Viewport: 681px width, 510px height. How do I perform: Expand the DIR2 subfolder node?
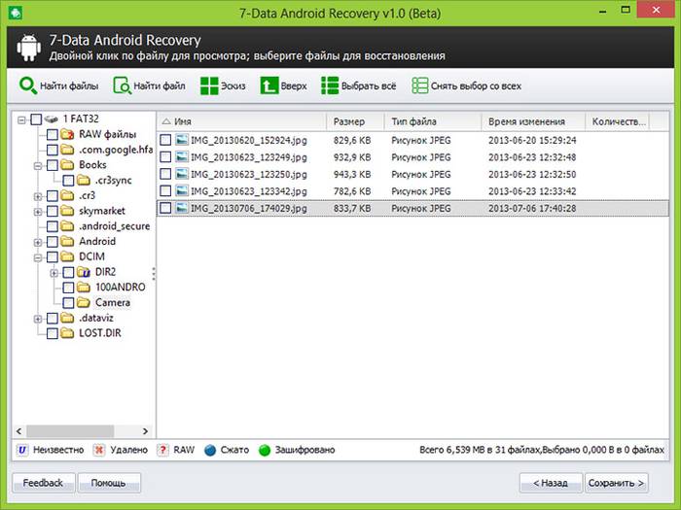[54, 272]
